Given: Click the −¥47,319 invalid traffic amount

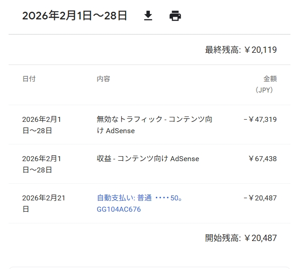Looking at the screenshot, I should (260, 120).
